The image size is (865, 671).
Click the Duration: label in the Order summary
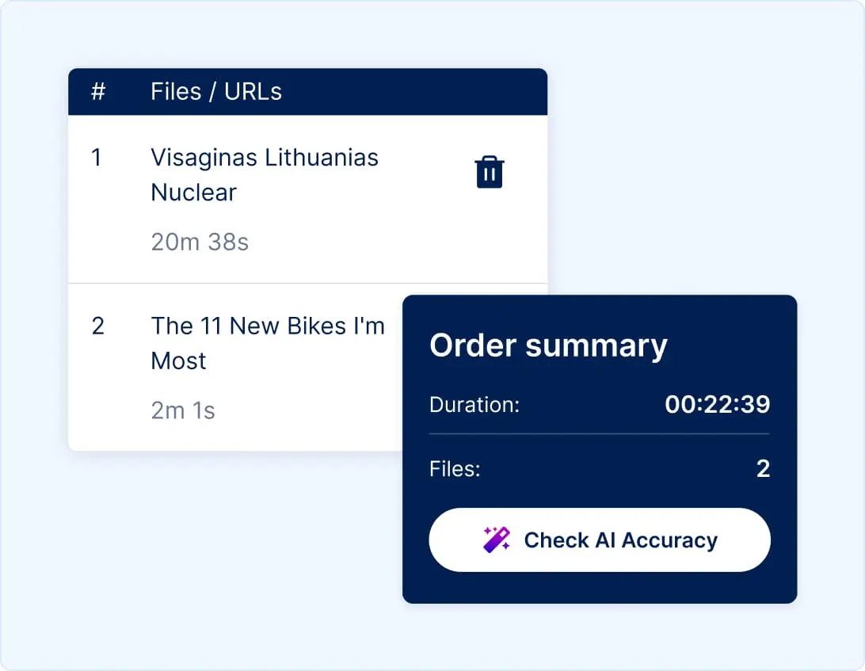click(474, 404)
